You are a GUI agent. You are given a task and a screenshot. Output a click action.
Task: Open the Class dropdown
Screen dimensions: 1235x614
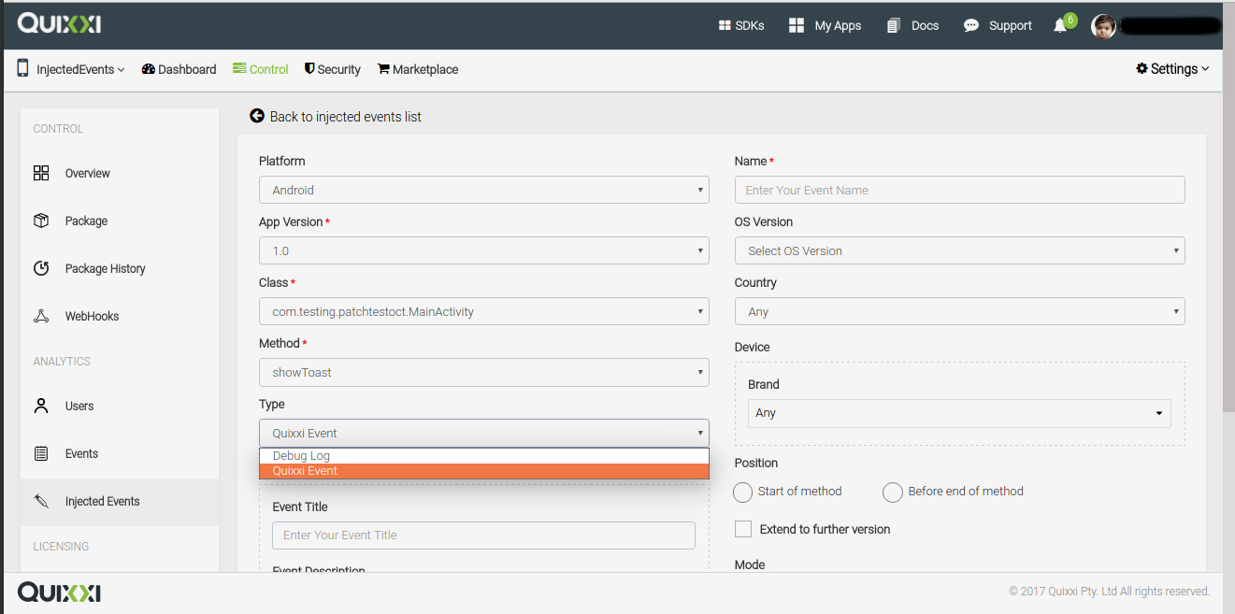483,311
